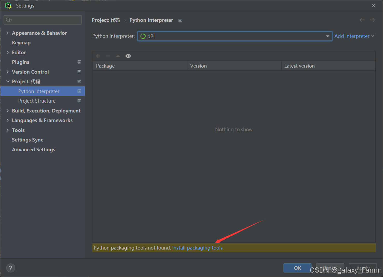This screenshot has height=277, width=383.
Task: Click the upgrade package arrow icon
Action: click(x=118, y=56)
